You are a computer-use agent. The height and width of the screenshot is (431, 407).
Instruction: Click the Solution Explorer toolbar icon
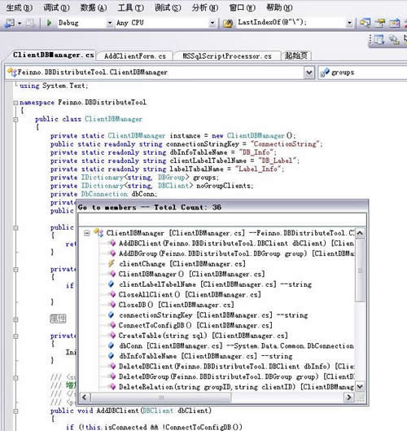click(365, 23)
